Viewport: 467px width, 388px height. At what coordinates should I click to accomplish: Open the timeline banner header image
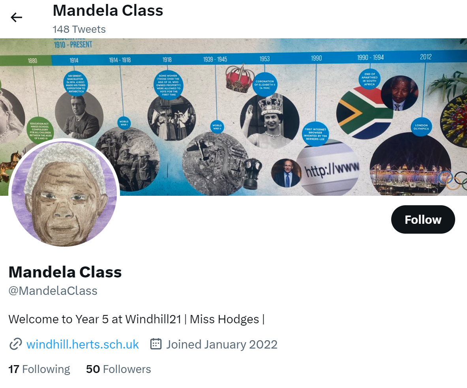(x=234, y=117)
